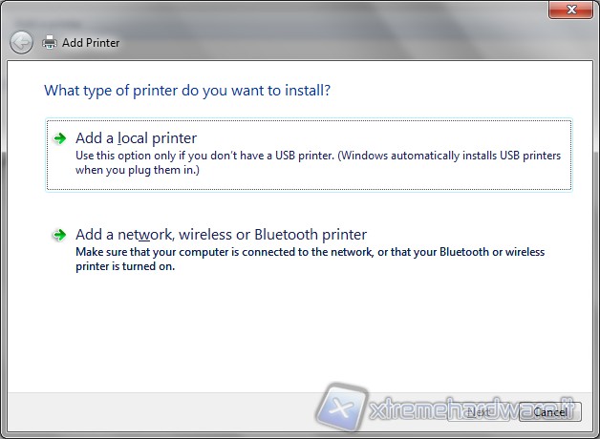Close the Add Printer wizard window
This screenshot has width=600, height=439.
click(572, 10)
